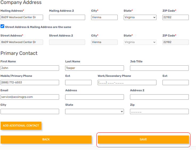Click the Work/Secondary Phone field
196x154 pixels.
127,82
